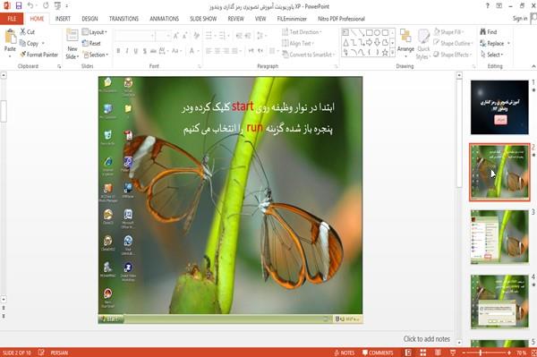Switch to the INSERT tab
The width and height of the screenshot is (537, 357).
coord(63,19)
